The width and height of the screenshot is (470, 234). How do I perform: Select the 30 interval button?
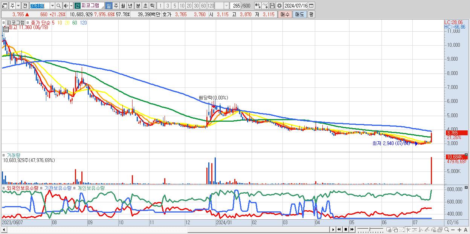pyautogui.click(x=196, y=6)
